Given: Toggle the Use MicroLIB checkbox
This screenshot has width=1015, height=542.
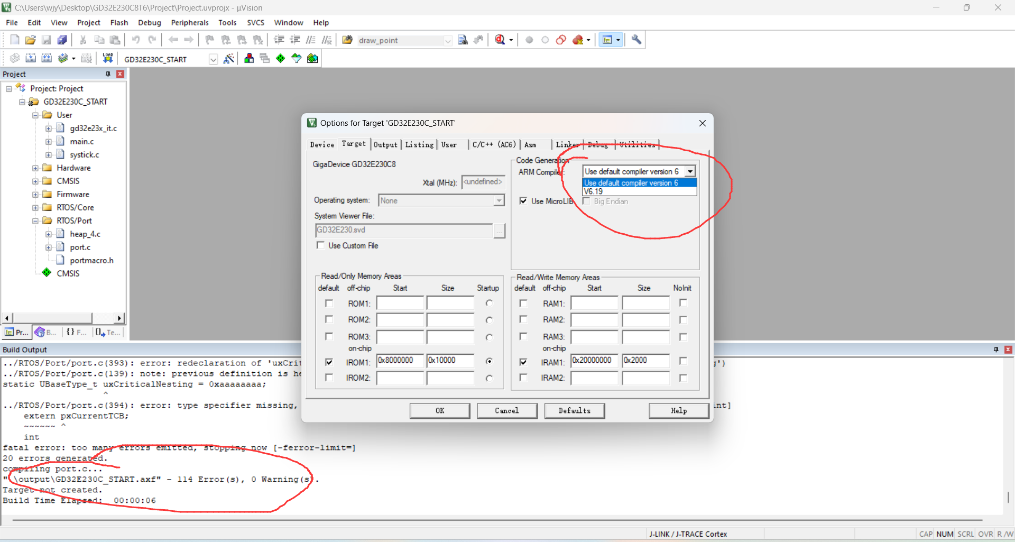Looking at the screenshot, I should click(523, 201).
